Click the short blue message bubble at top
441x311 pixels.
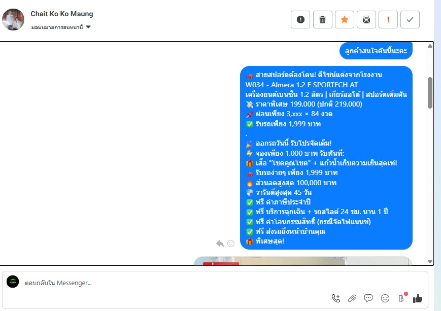(376, 51)
